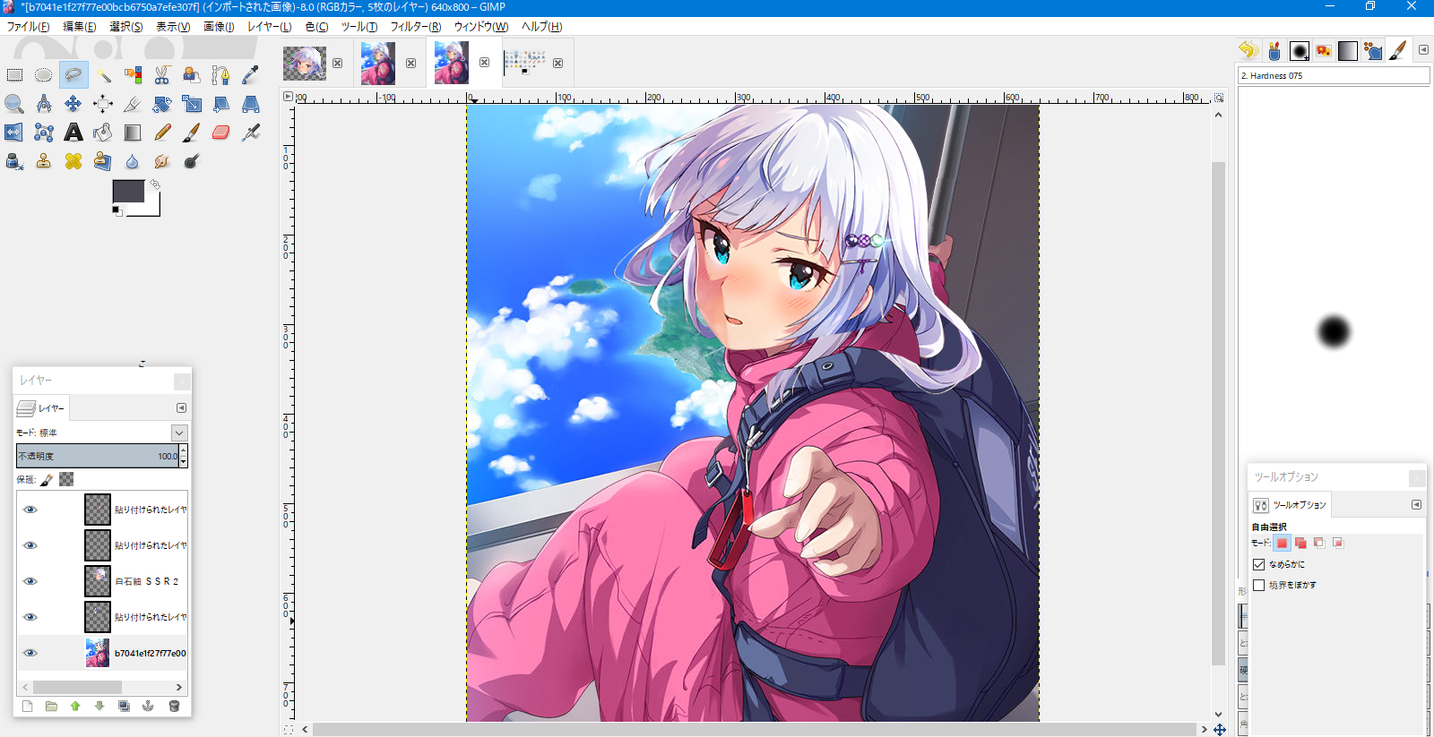Select the Crop tool

[x=133, y=104]
